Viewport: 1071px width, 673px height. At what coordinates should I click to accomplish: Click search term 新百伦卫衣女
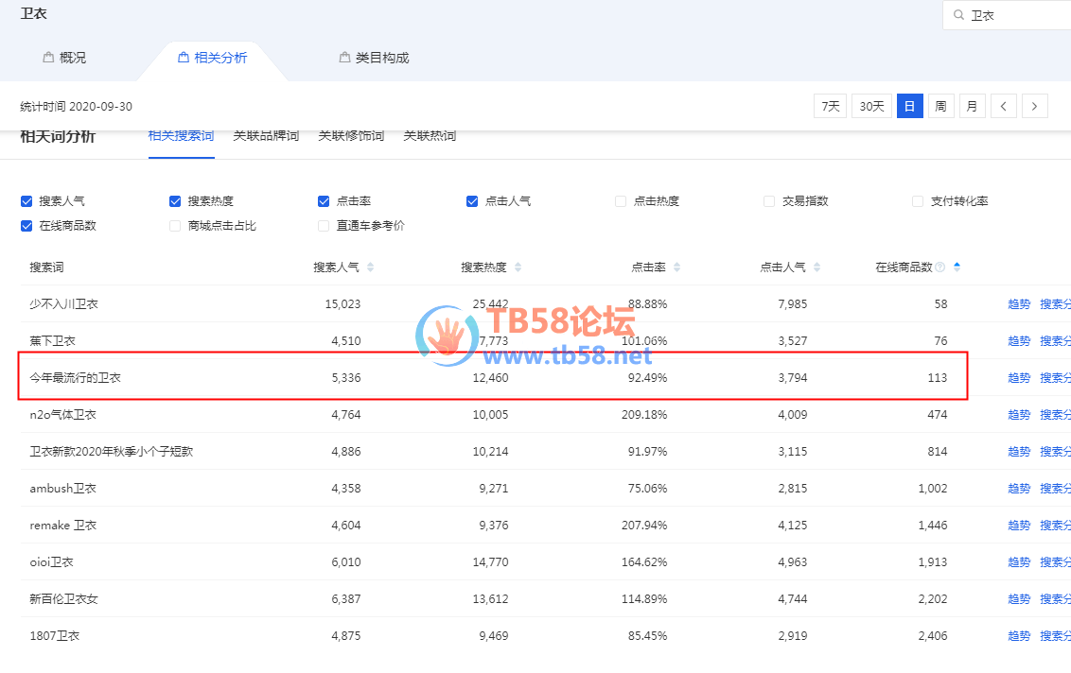click(x=63, y=599)
